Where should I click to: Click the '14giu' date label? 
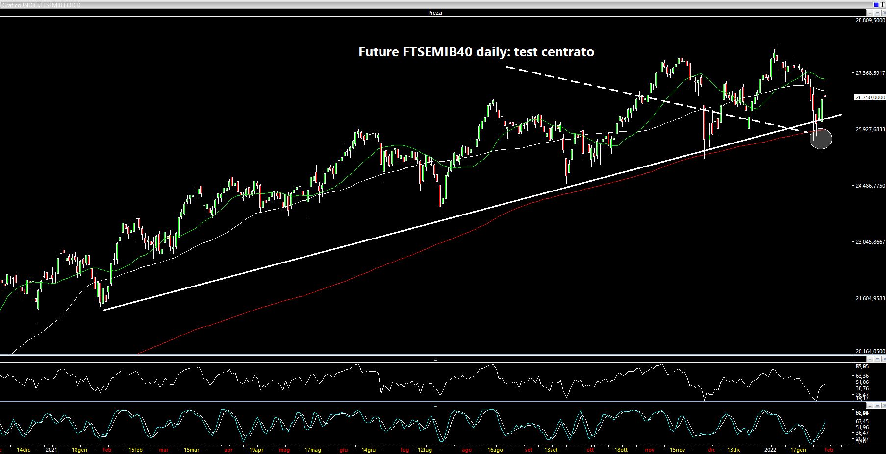coord(368,450)
